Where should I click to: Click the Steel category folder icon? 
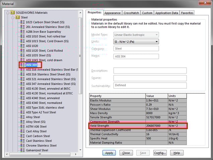(17, 17)
